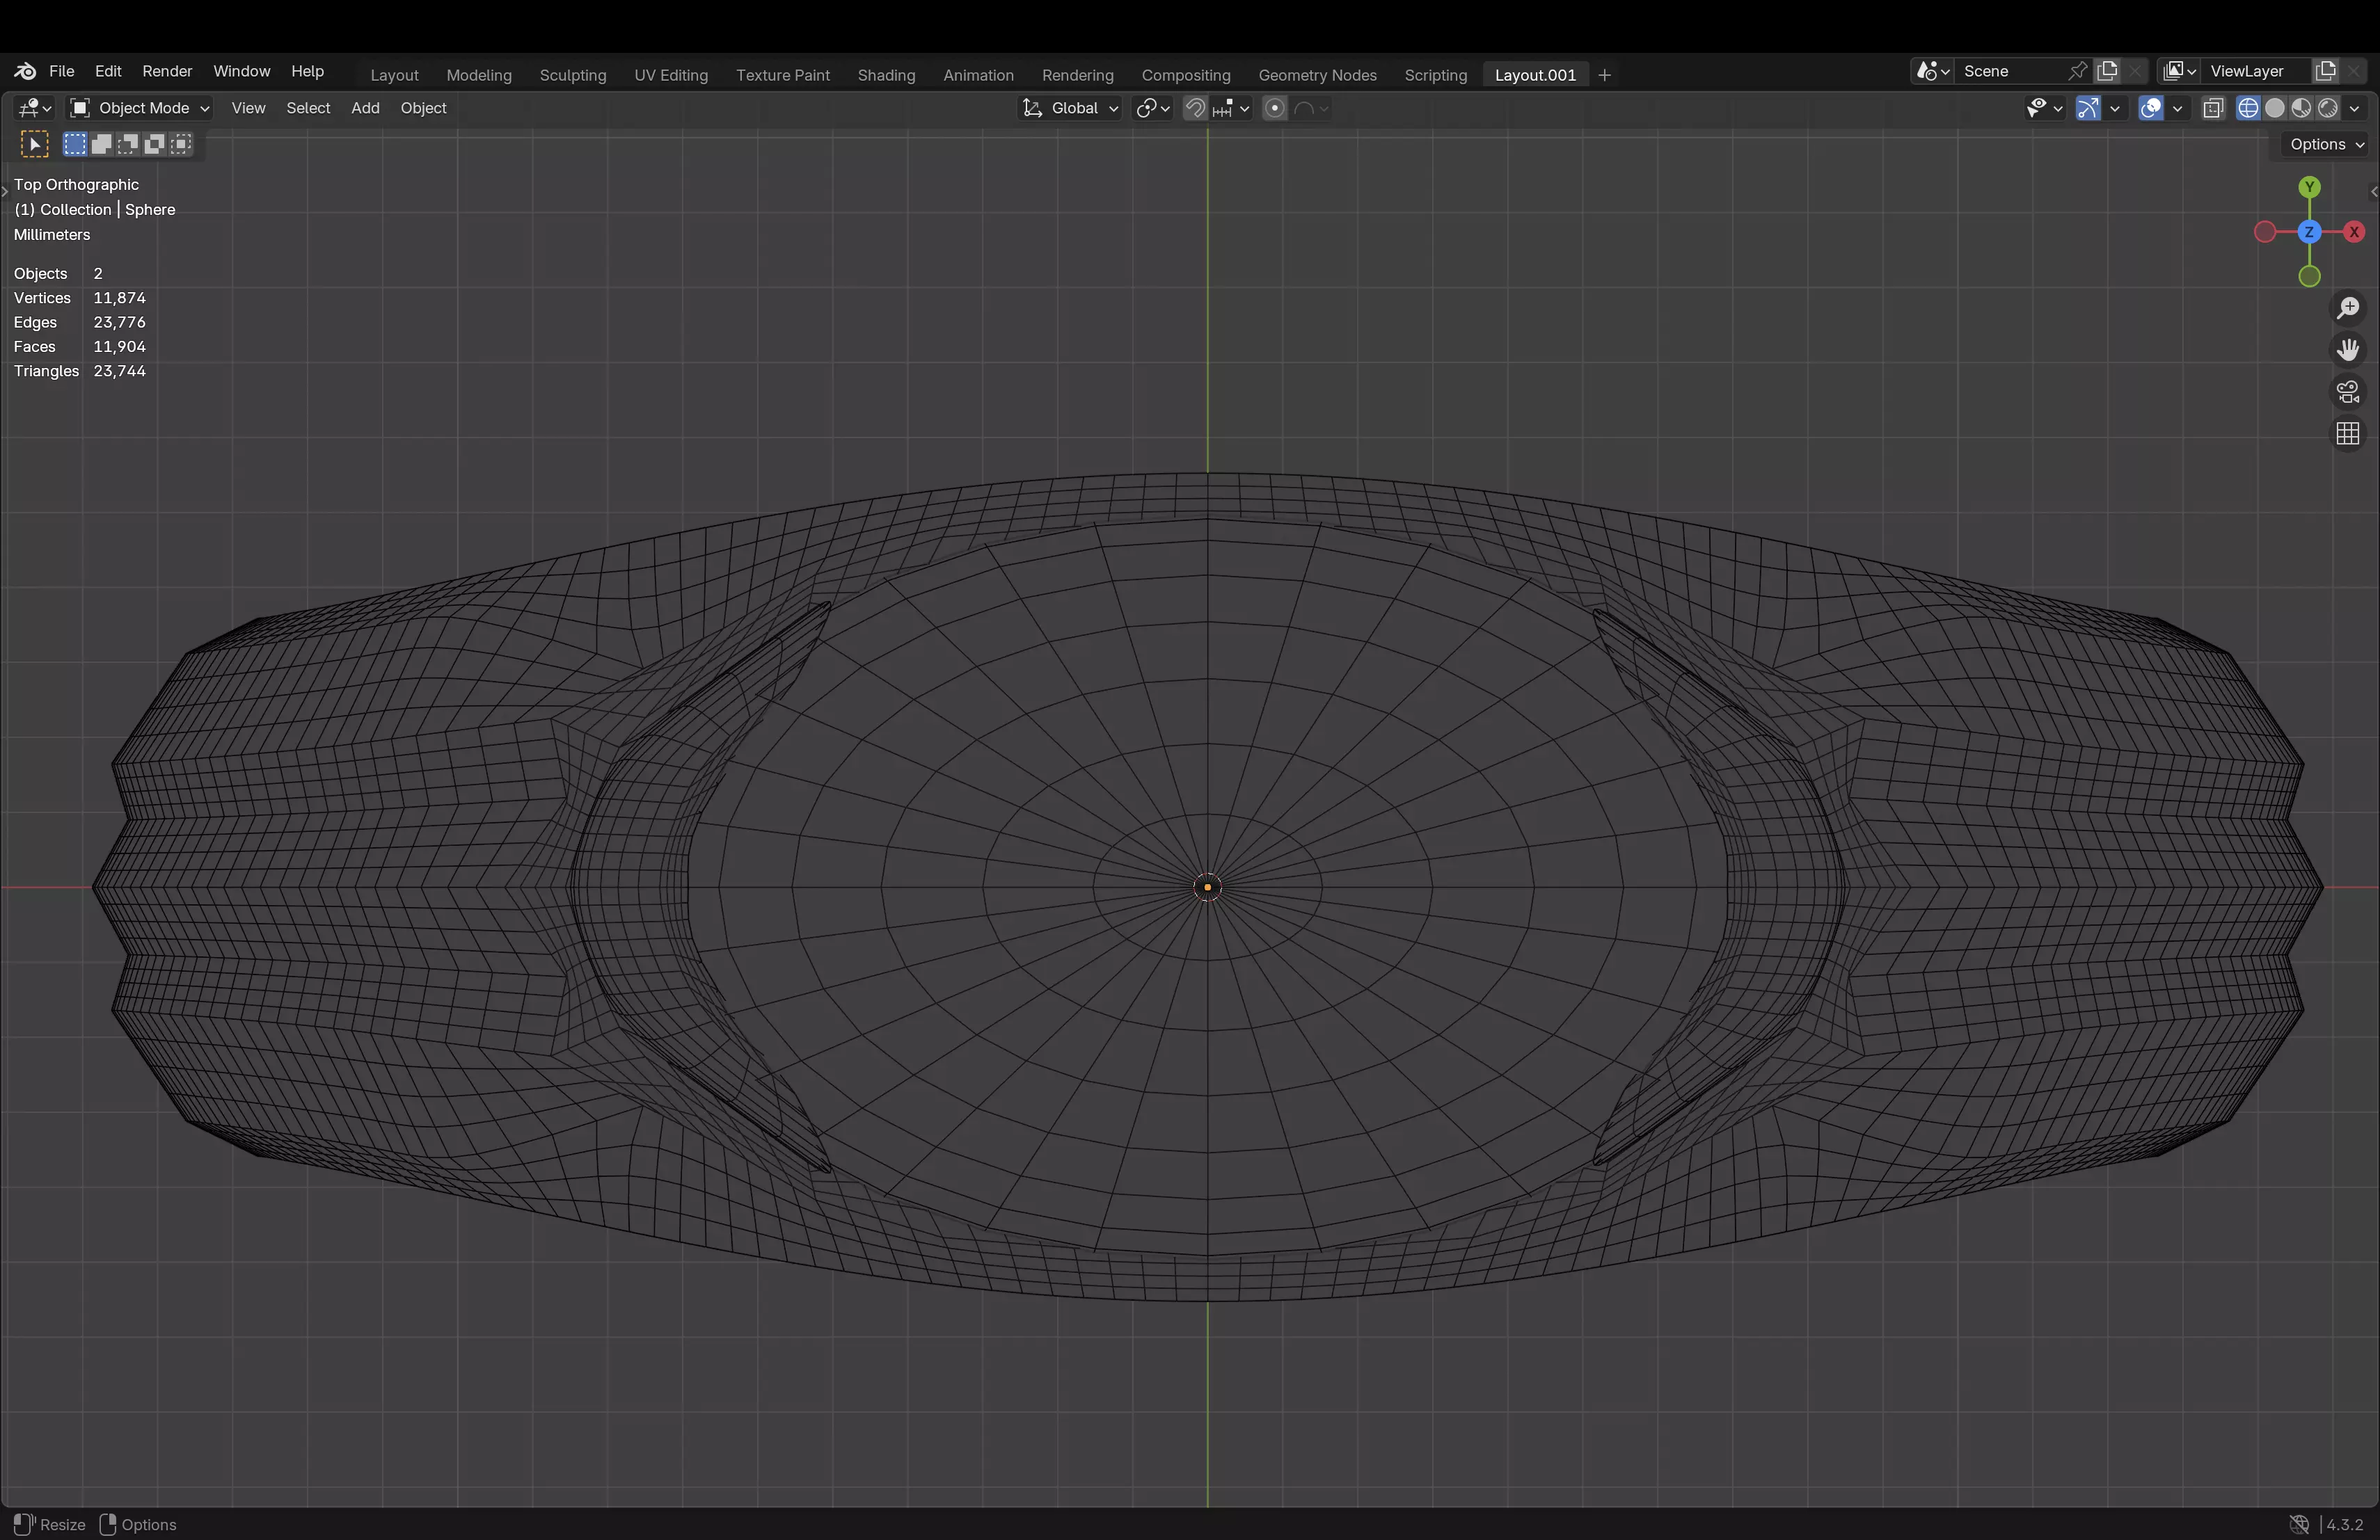The width and height of the screenshot is (2380, 1540).
Task: Open the snapping options dropdown
Action: tap(1231, 108)
